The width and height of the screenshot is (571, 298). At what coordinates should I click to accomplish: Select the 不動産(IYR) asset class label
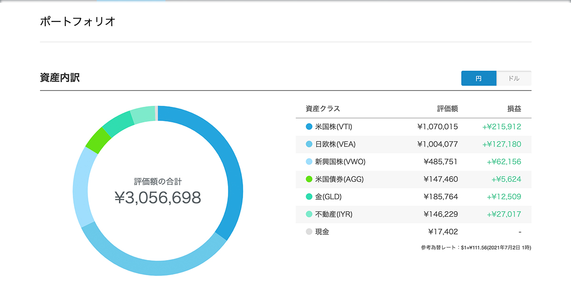coord(333,214)
